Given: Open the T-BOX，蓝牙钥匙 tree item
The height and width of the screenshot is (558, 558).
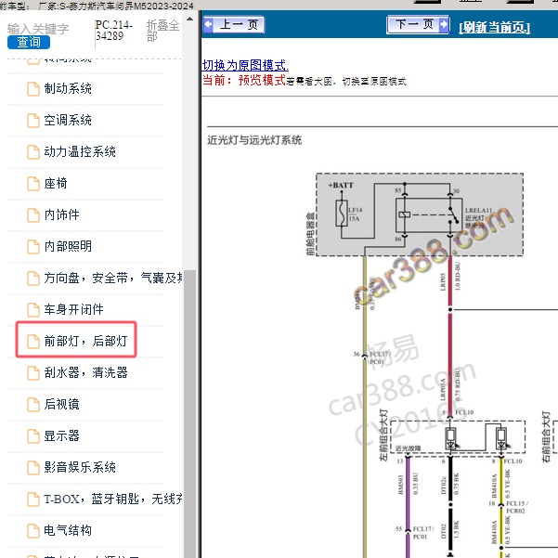Looking at the screenshot, I should pos(113,499).
